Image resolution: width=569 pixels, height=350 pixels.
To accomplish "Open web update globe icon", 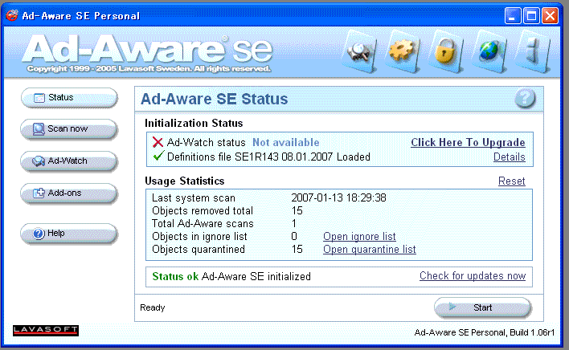I will 489,52.
